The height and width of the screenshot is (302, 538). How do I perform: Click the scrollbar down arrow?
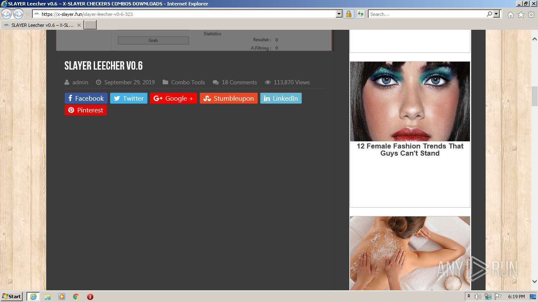535,282
